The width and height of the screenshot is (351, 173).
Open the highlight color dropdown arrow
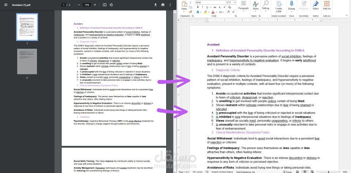coord(209,12)
